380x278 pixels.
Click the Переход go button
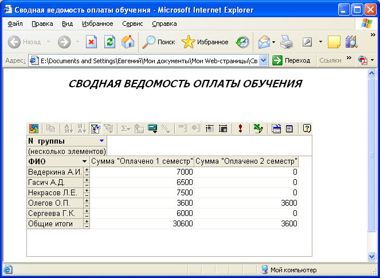tap(291, 60)
